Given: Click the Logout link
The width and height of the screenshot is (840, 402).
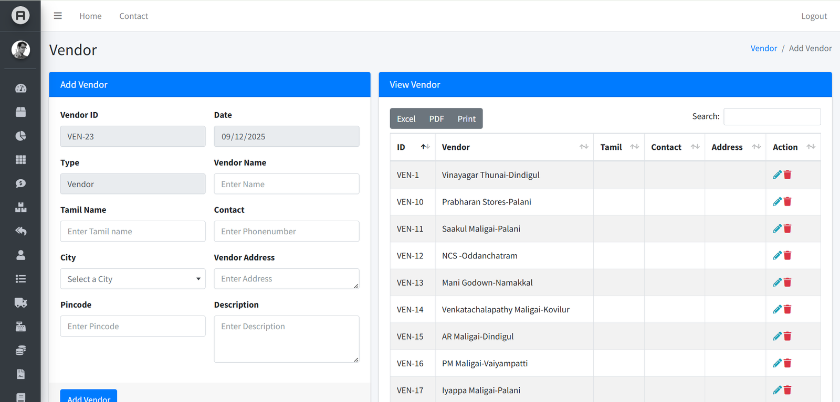Looking at the screenshot, I should pos(814,16).
